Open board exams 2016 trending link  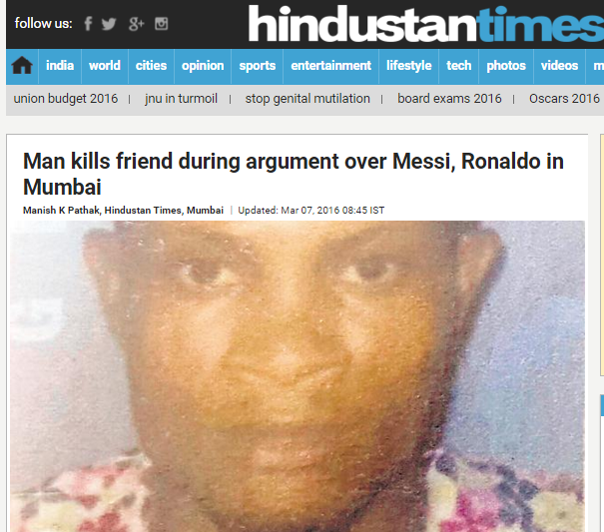(449, 99)
